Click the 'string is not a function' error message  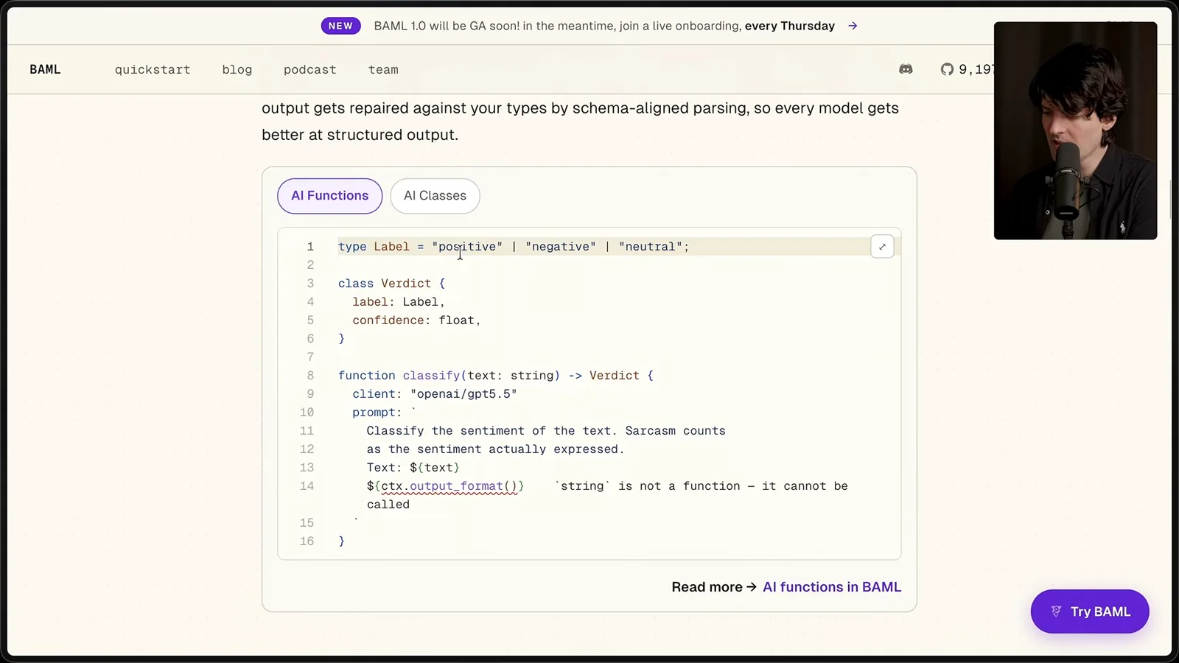coord(607,495)
